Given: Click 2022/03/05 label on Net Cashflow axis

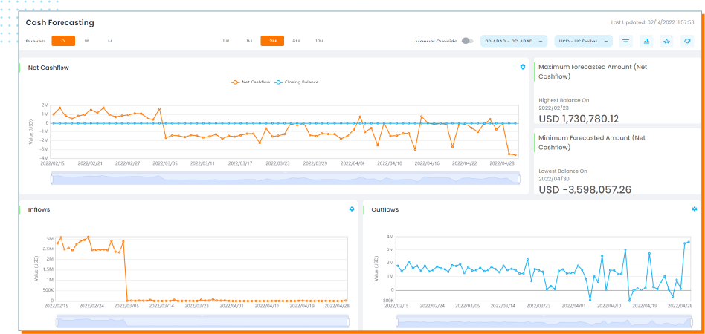Looking at the screenshot, I should click(166, 163).
